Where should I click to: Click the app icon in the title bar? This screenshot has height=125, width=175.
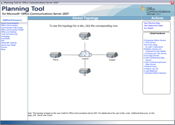click(x=2, y=2)
